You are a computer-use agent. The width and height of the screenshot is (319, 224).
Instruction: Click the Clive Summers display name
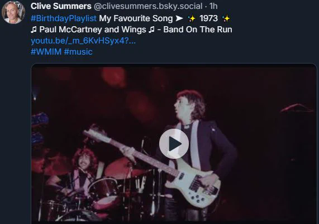pyautogui.click(x=61, y=6)
